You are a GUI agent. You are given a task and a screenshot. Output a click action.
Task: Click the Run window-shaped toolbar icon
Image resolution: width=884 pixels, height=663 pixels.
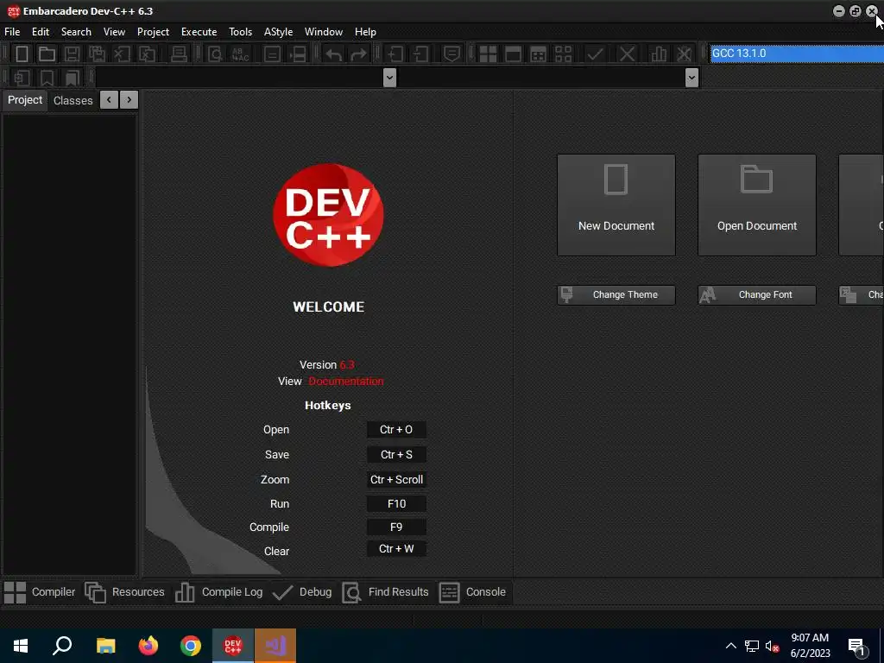tap(513, 54)
